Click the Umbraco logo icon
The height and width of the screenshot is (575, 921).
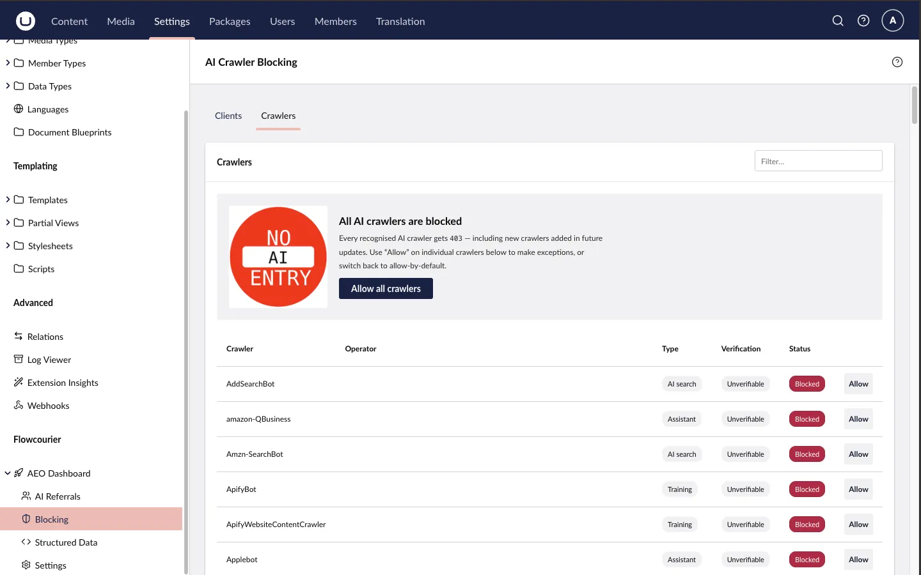tap(26, 21)
